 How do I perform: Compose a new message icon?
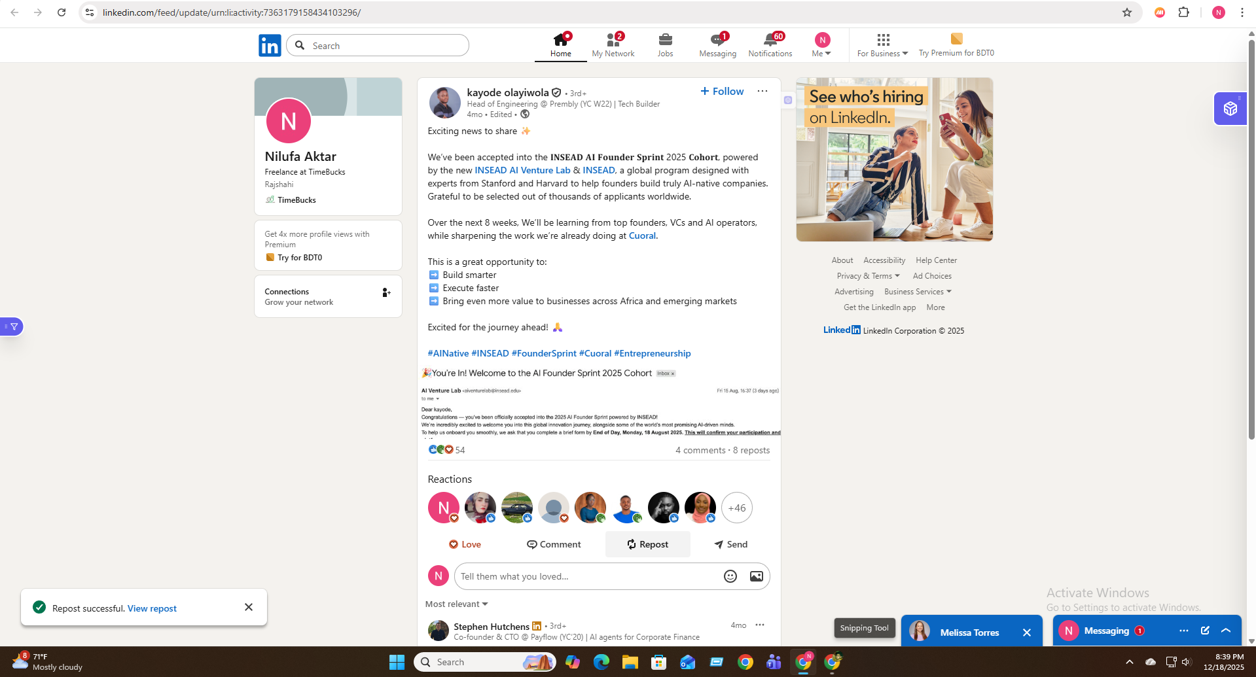coord(1205,631)
